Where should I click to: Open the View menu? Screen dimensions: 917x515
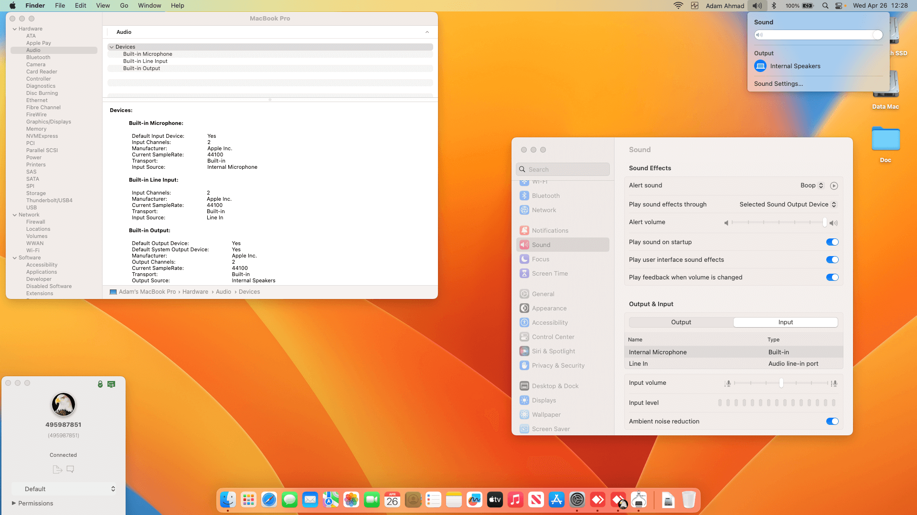(103, 6)
